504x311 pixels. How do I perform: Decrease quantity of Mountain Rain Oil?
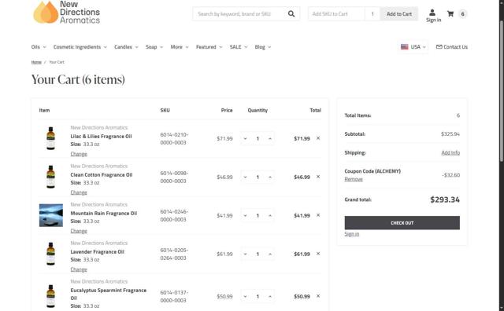pyautogui.click(x=245, y=215)
